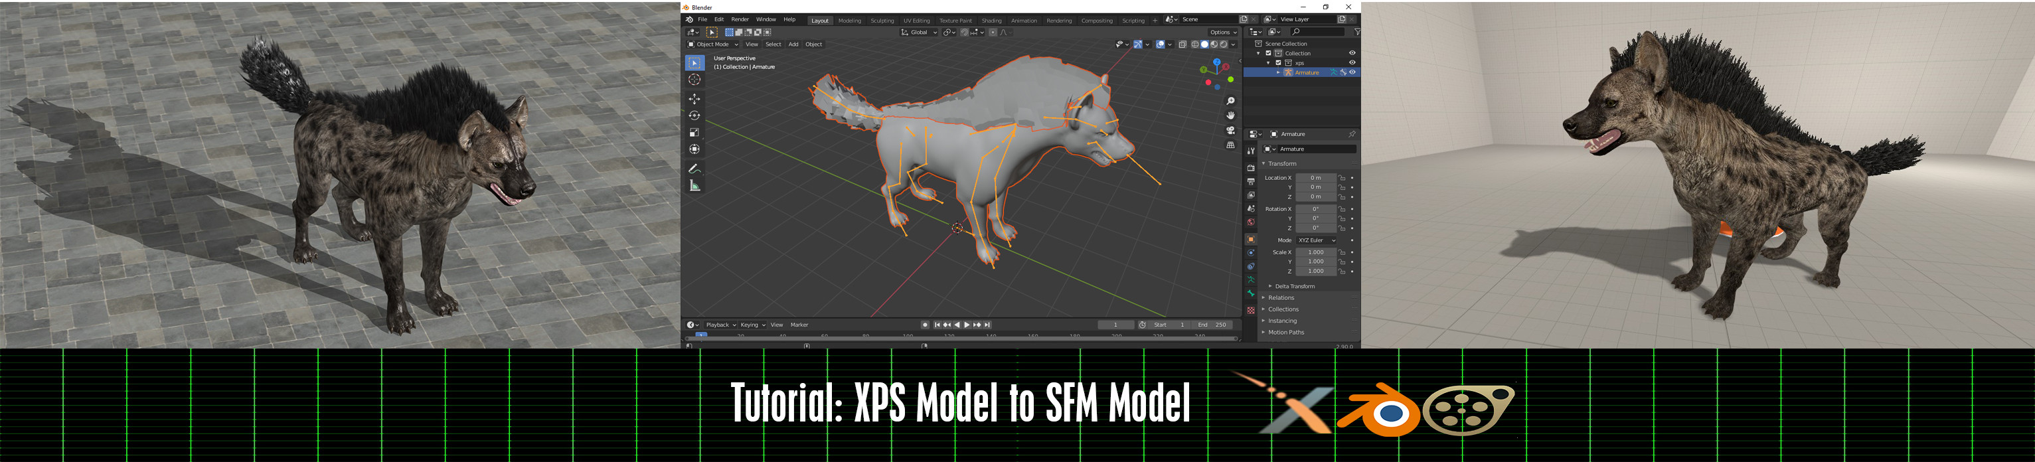This screenshot has height=462, width=2035.
Task: Open Object Constraints properties tab
Action: (1250, 266)
